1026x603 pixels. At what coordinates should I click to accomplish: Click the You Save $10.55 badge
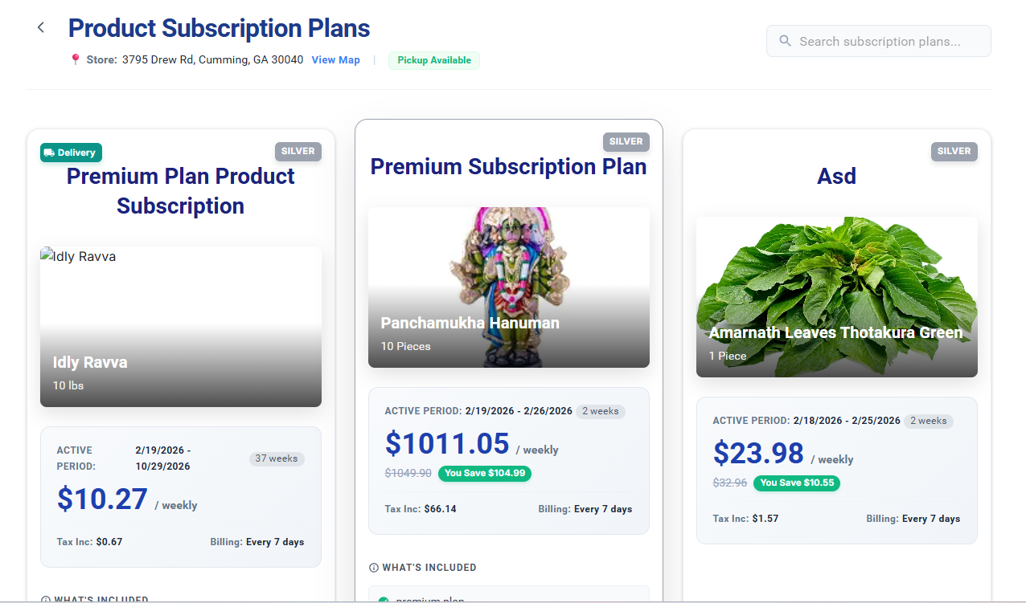pos(797,483)
